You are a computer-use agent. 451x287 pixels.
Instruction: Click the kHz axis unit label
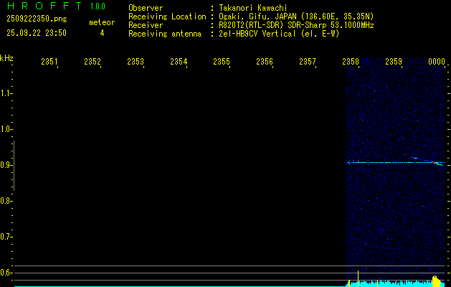pos(6,58)
